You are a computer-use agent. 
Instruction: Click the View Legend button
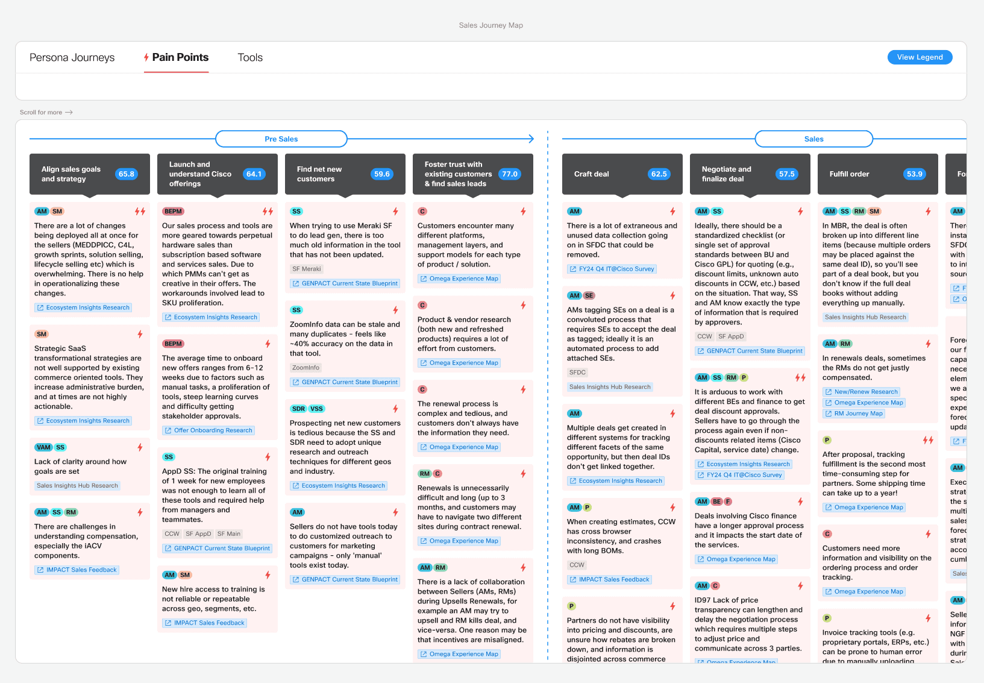(919, 57)
